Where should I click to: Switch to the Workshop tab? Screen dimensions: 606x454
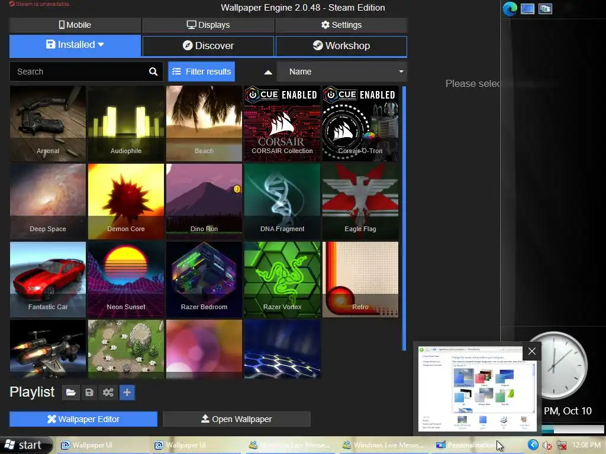tap(341, 46)
